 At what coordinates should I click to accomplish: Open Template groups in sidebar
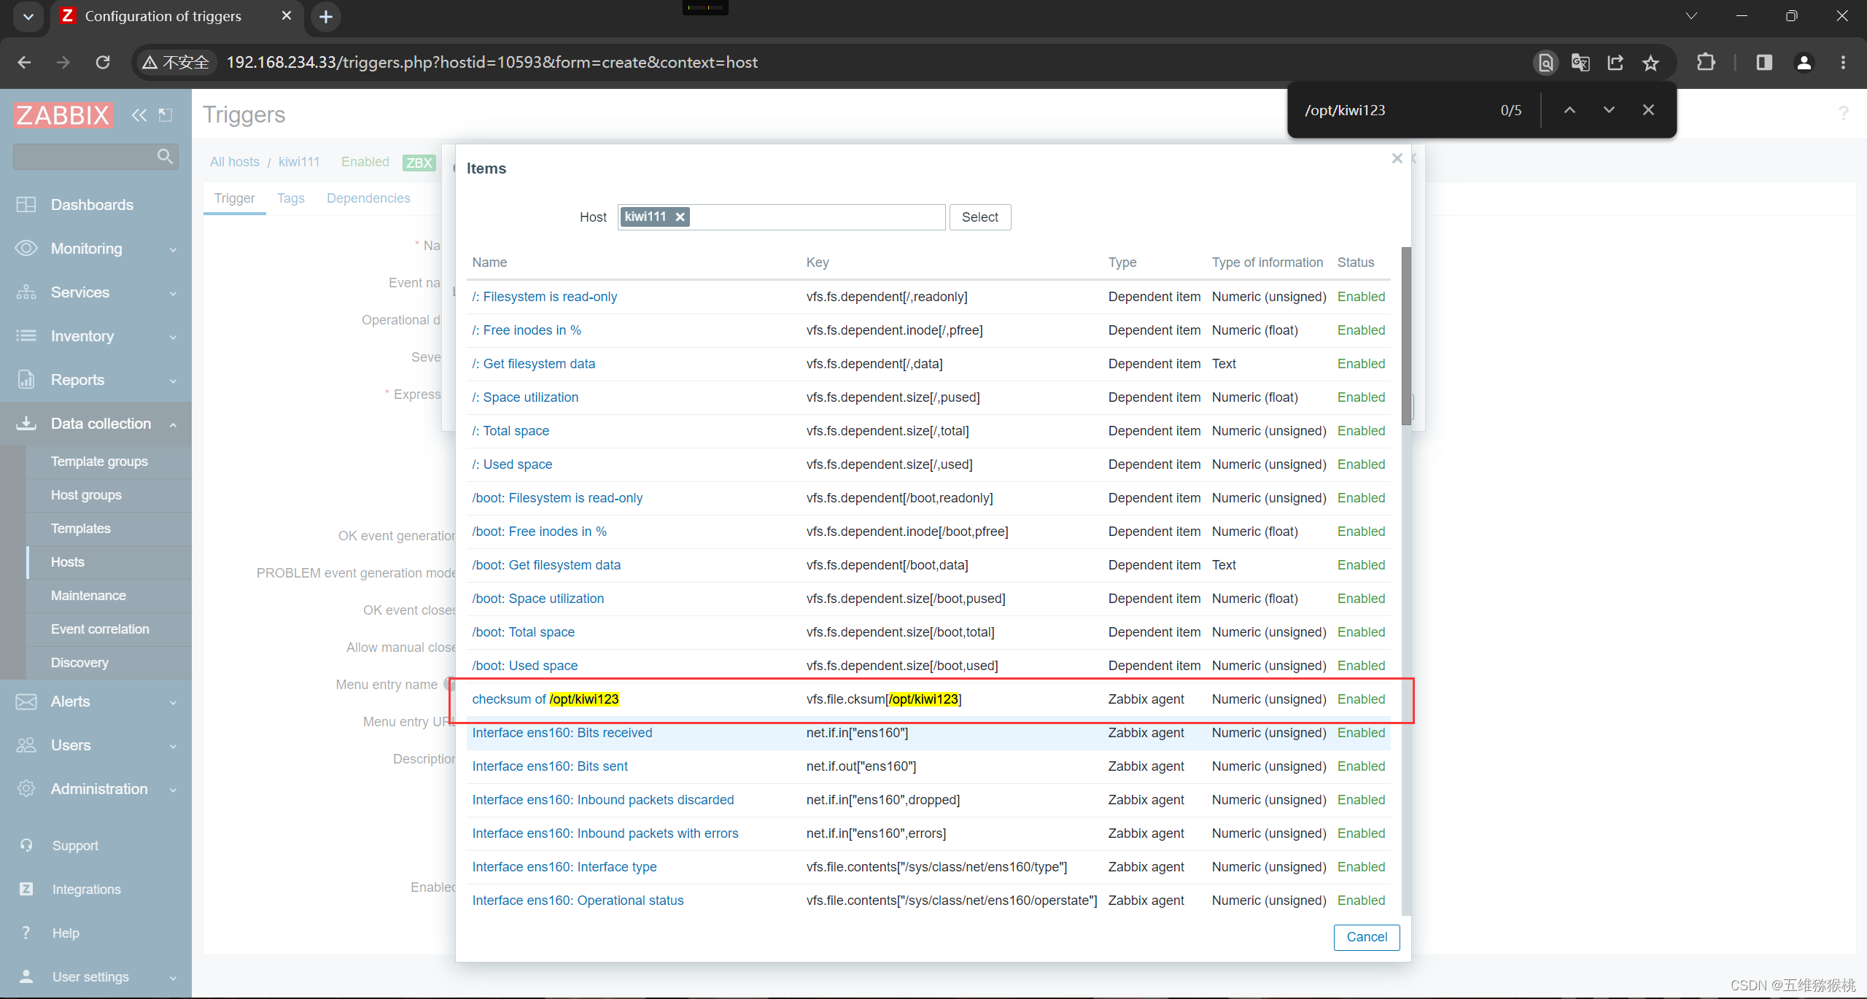pos(99,462)
